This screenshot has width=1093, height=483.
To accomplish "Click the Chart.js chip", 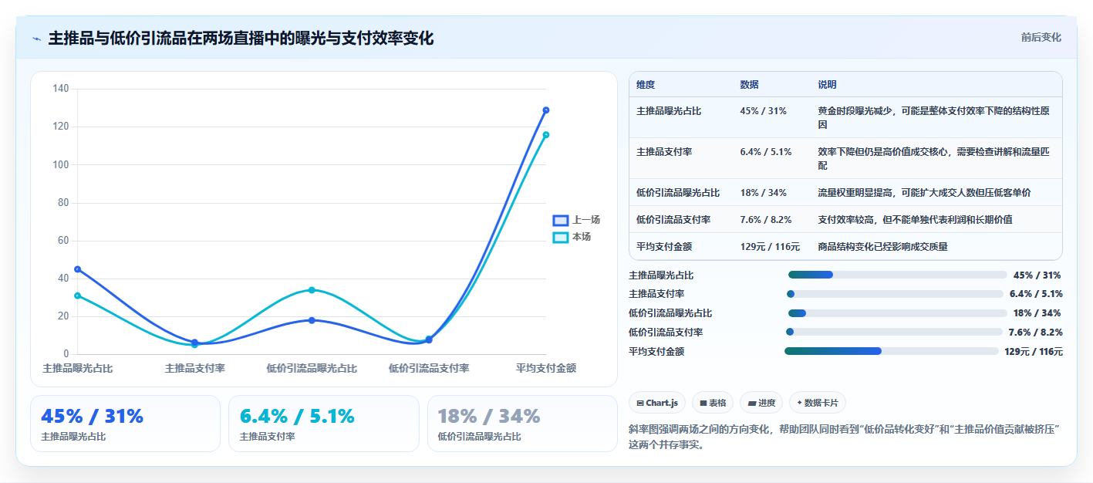I will (657, 403).
